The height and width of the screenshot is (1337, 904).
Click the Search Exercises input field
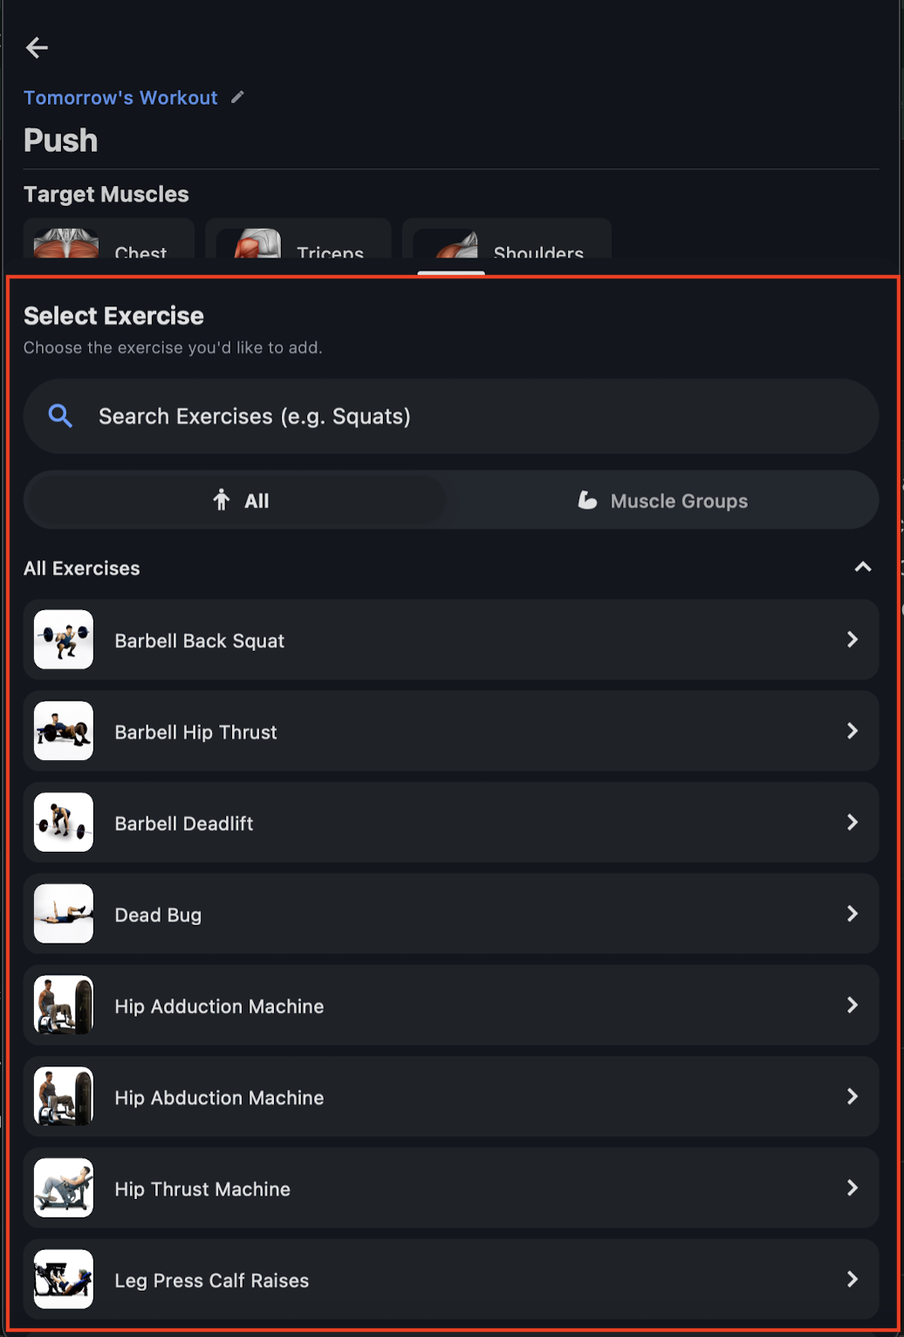[x=451, y=416]
